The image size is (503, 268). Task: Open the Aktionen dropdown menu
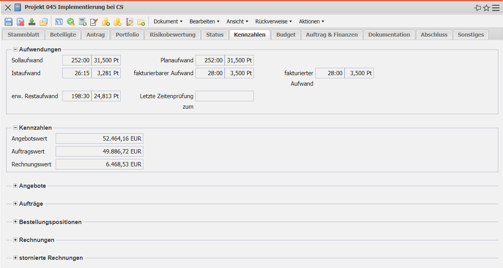pyautogui.click(x=311, y=21)
